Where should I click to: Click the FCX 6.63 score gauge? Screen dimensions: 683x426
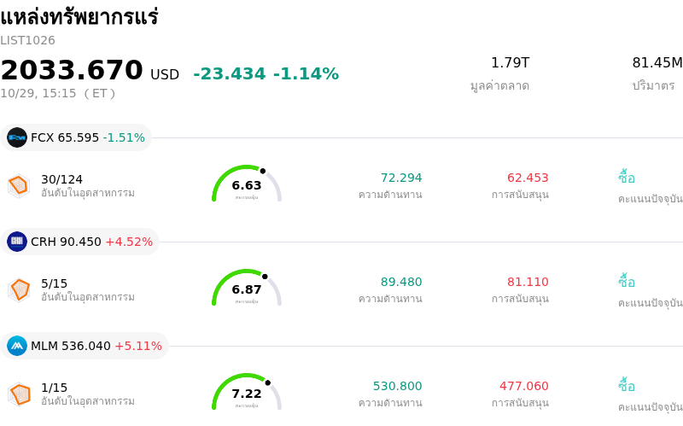coord(247,184)
